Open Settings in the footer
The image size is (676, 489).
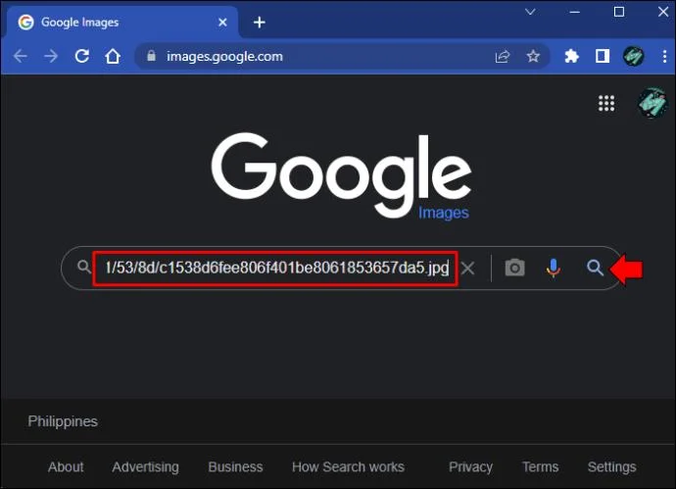coord(611,466)
